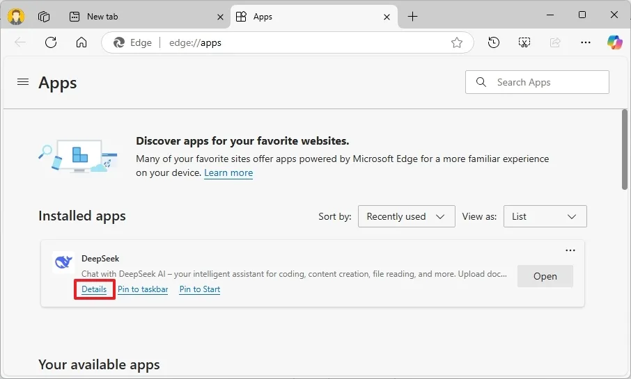Click the DeepSeek app name
The height and width of the screenshot is (379, 631).
(100, 259)
